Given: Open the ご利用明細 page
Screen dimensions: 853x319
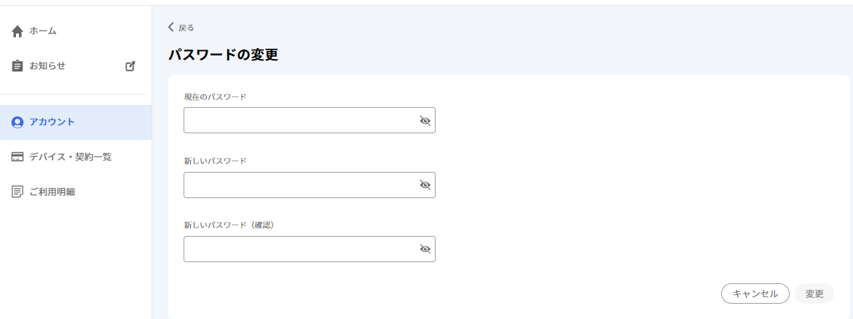Looking at the screenshot, I should point(76,192).
